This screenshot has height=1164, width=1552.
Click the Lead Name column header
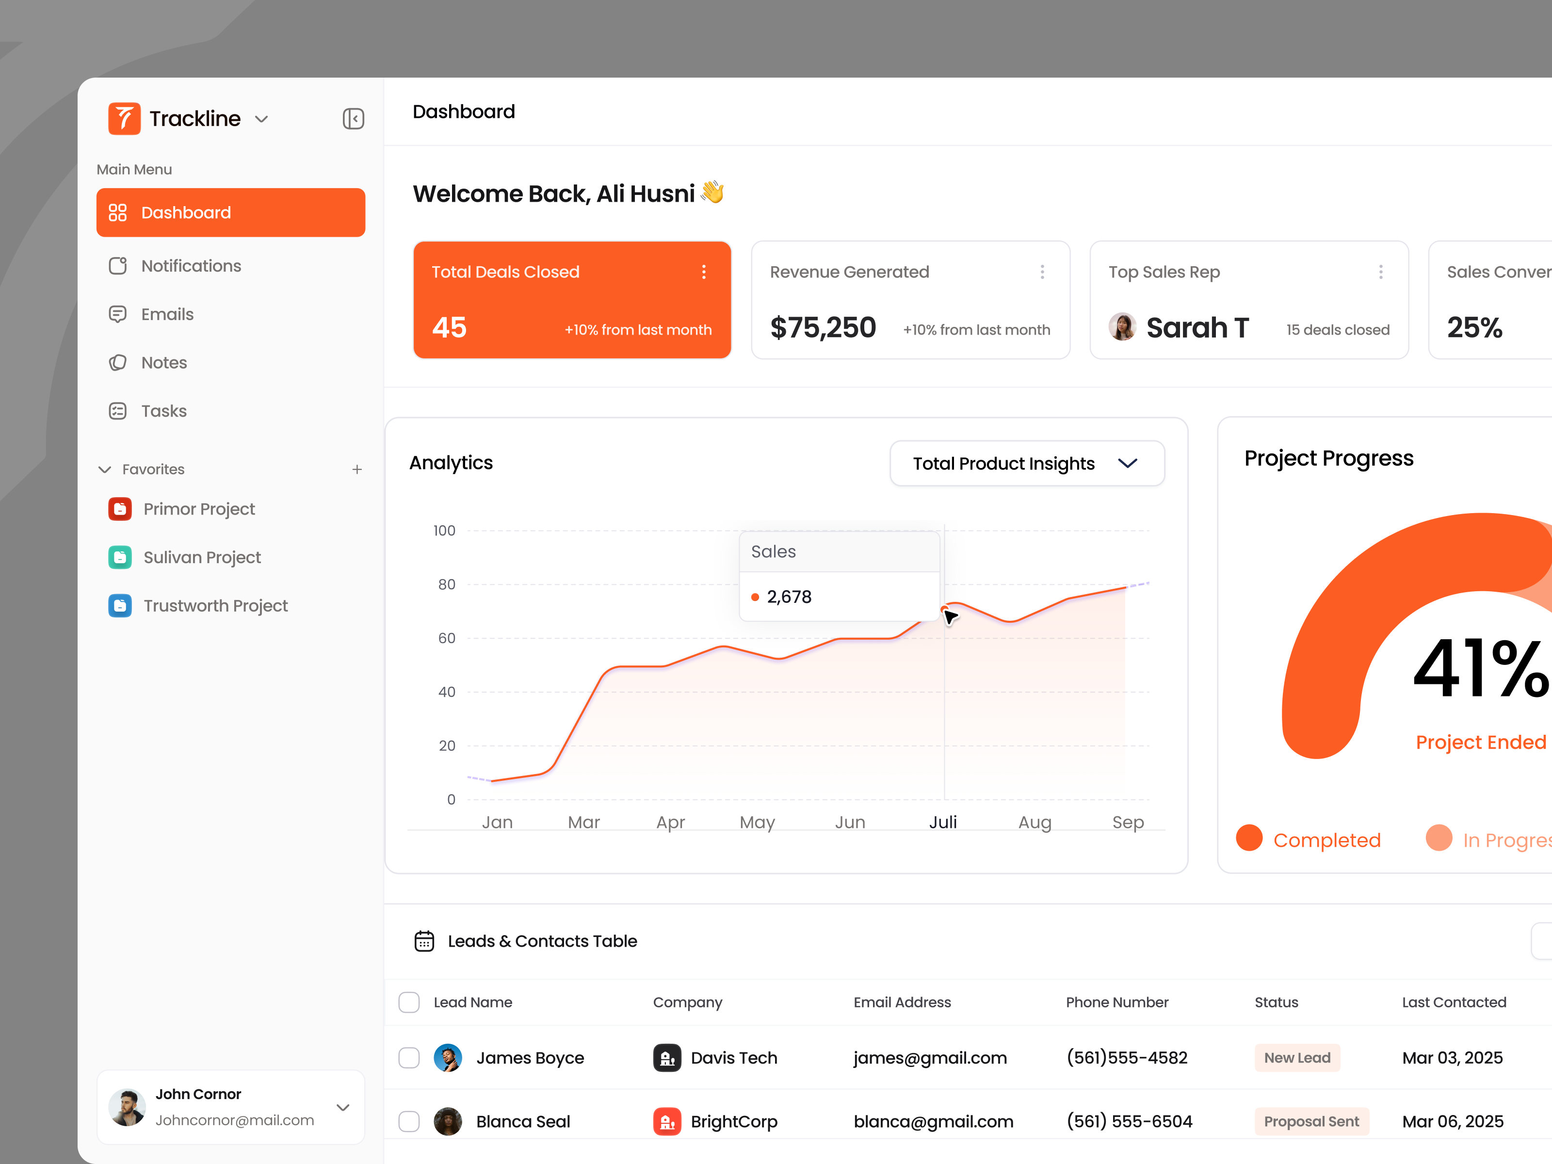(473, 1002)
